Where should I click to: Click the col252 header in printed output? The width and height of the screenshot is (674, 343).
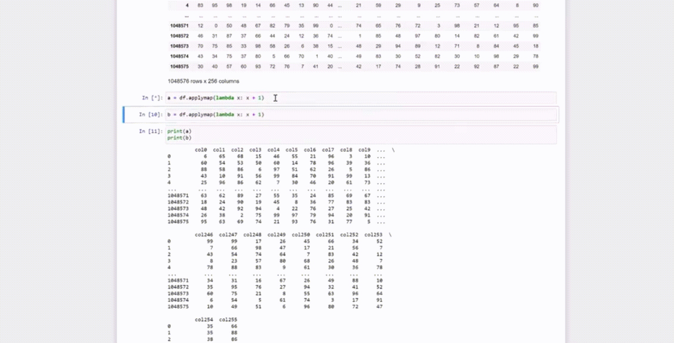(349, 235)
